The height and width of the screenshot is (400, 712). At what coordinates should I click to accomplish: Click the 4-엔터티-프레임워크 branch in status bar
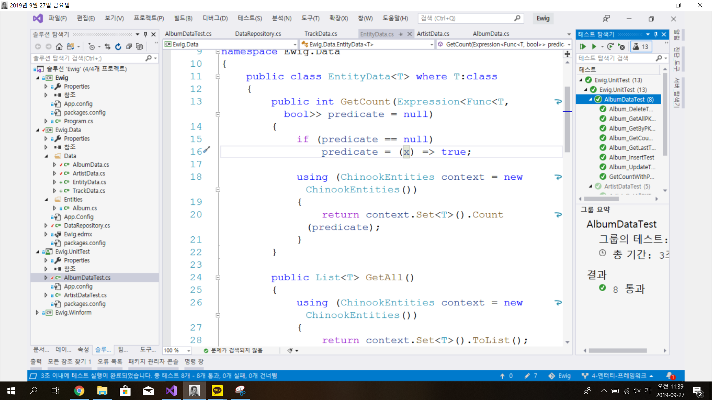click(x=618, y=376)
